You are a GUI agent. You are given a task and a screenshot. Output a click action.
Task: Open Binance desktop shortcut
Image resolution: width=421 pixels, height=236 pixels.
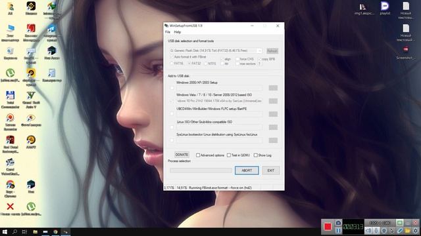point(31,8)
